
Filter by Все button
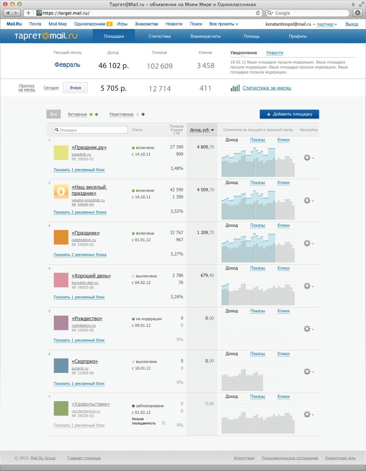(x=53, y=114)
